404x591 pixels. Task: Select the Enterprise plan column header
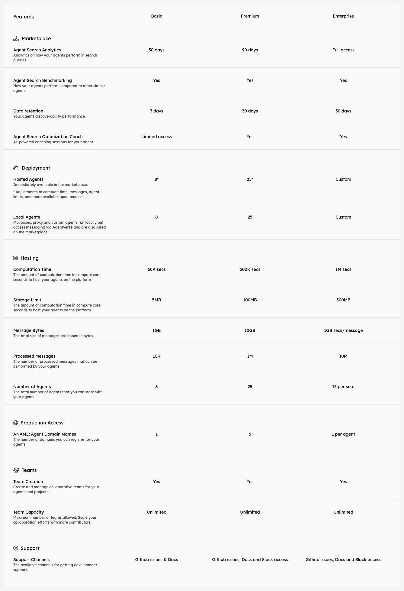coord(343,16)
